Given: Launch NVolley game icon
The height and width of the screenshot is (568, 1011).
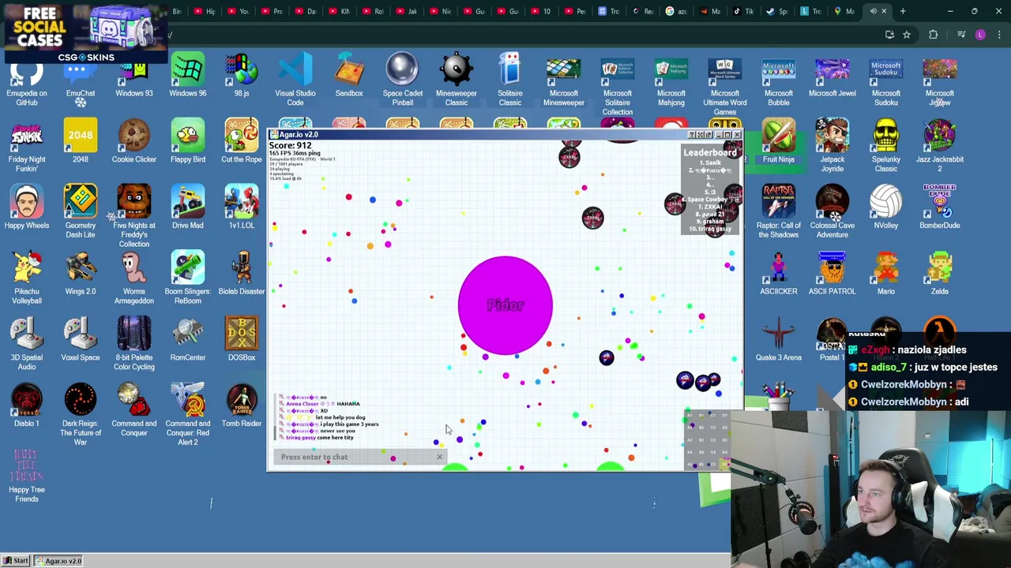Looking at the screenshot, I should click(x=886, y=208).
